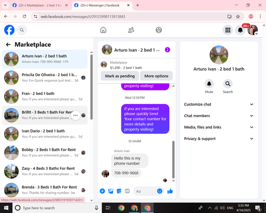This screenshot has width=266, height=213.
Task: Open the three-dot menu on Brillit chat
Action: point(76,115)
